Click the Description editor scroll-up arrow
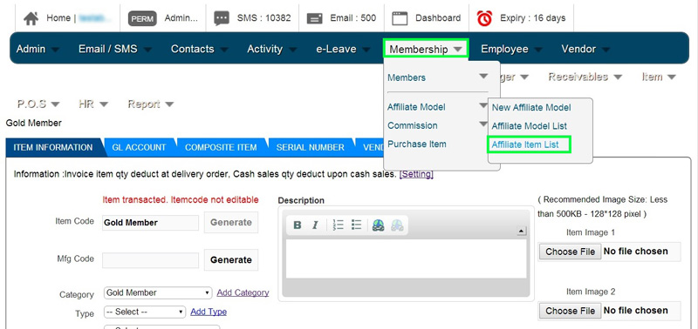 pyautogui.click(x=521, y=232)
